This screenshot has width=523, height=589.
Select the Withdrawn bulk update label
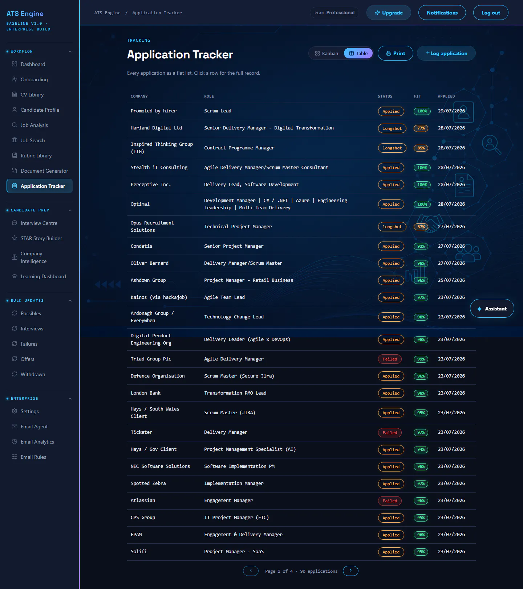coord(33,374)
